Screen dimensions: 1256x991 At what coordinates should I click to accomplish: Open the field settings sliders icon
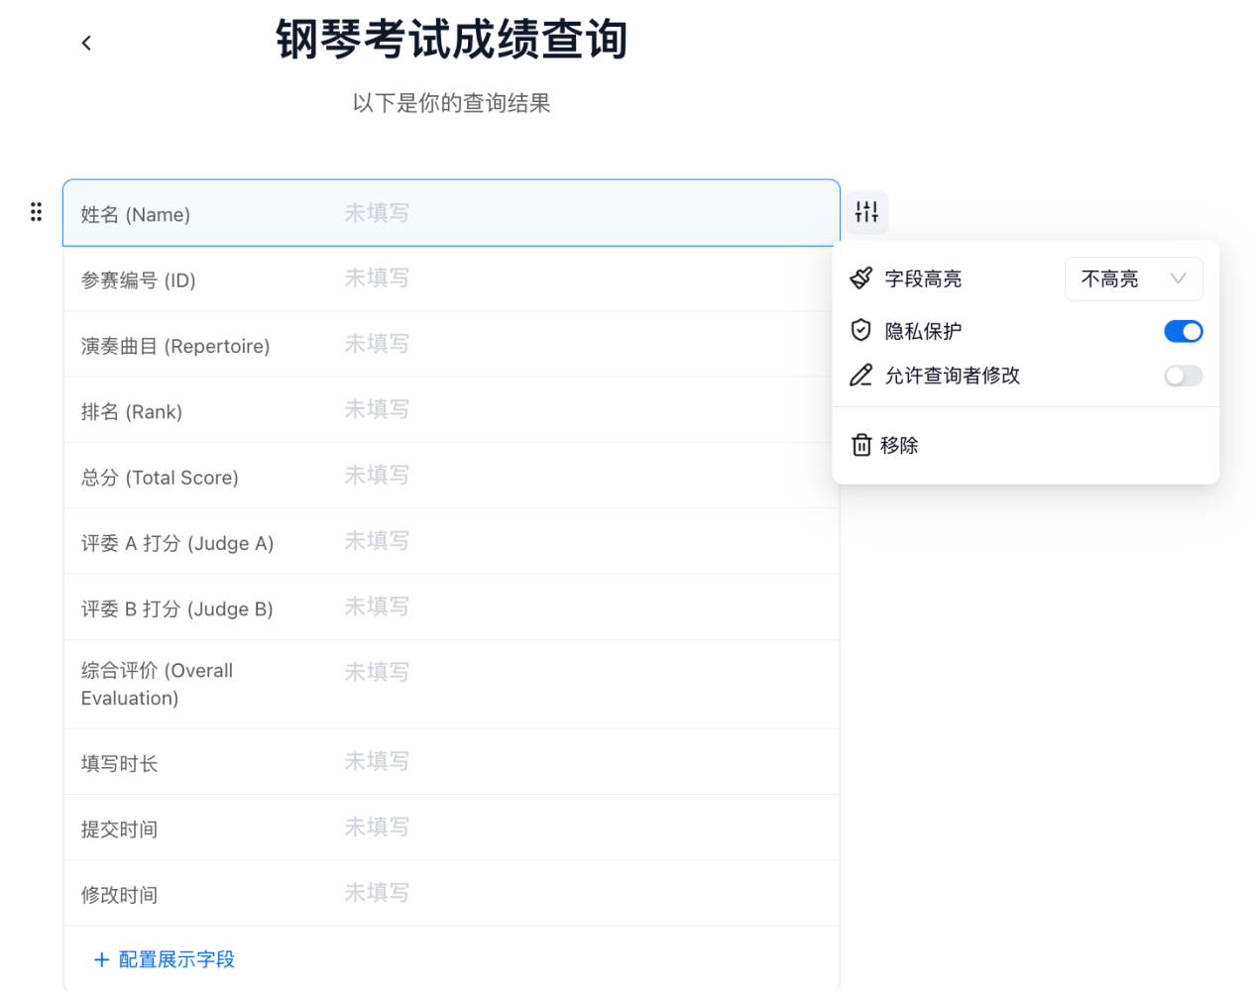[x=866, y=212]
